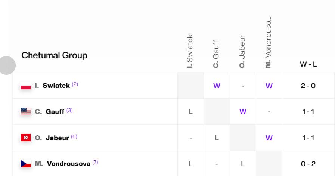Click the C. Gauff column header
This screenshot has width=335, height=176.
point(216,54)
